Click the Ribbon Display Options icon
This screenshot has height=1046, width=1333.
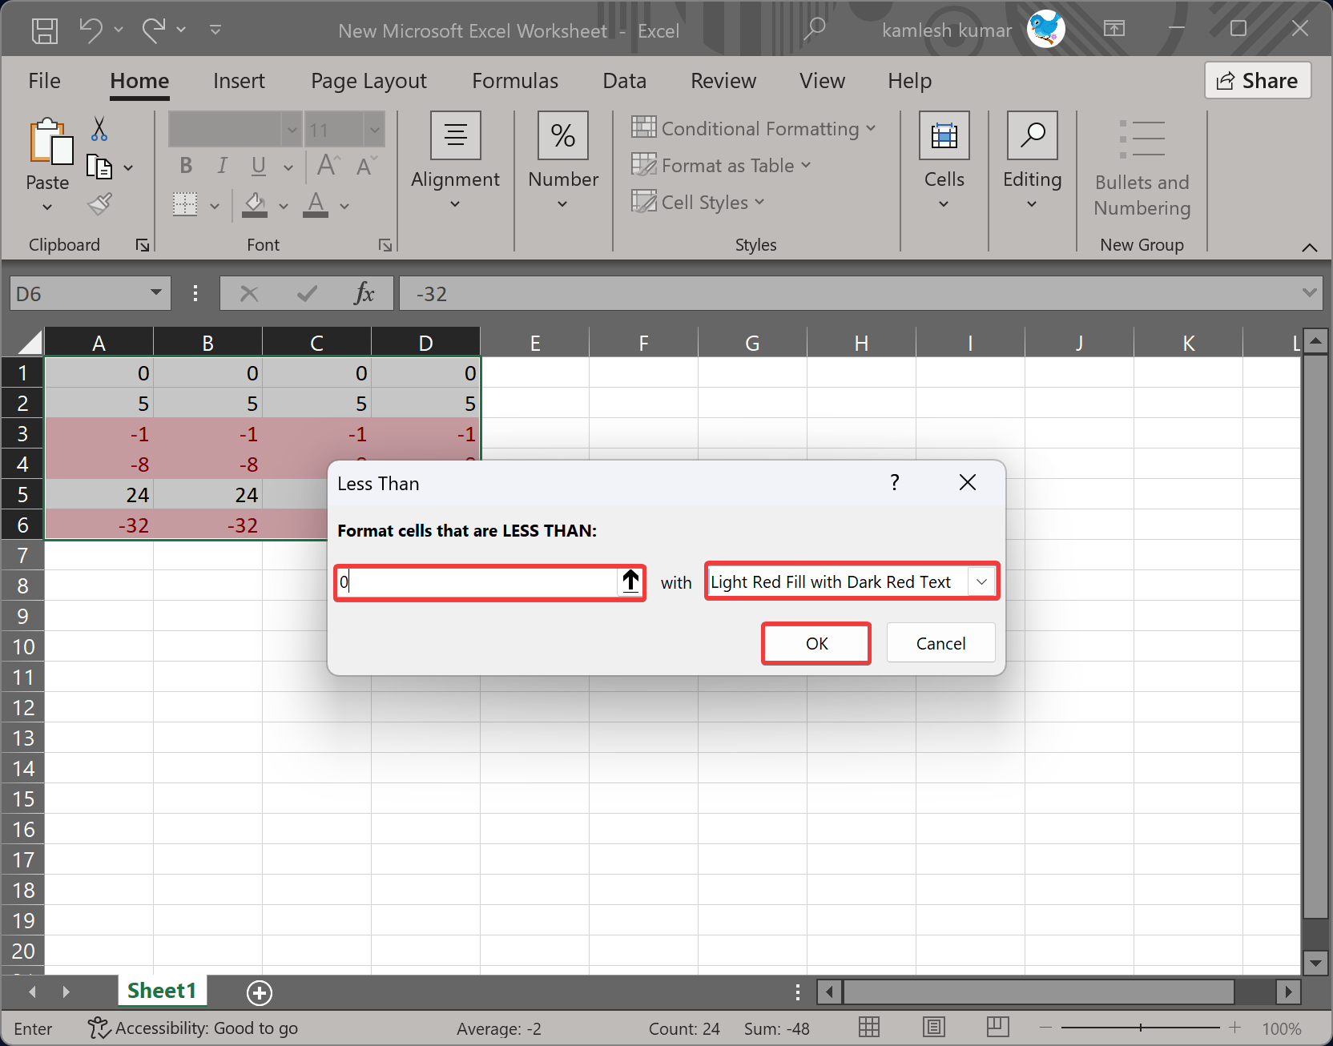click(1114, 29)
